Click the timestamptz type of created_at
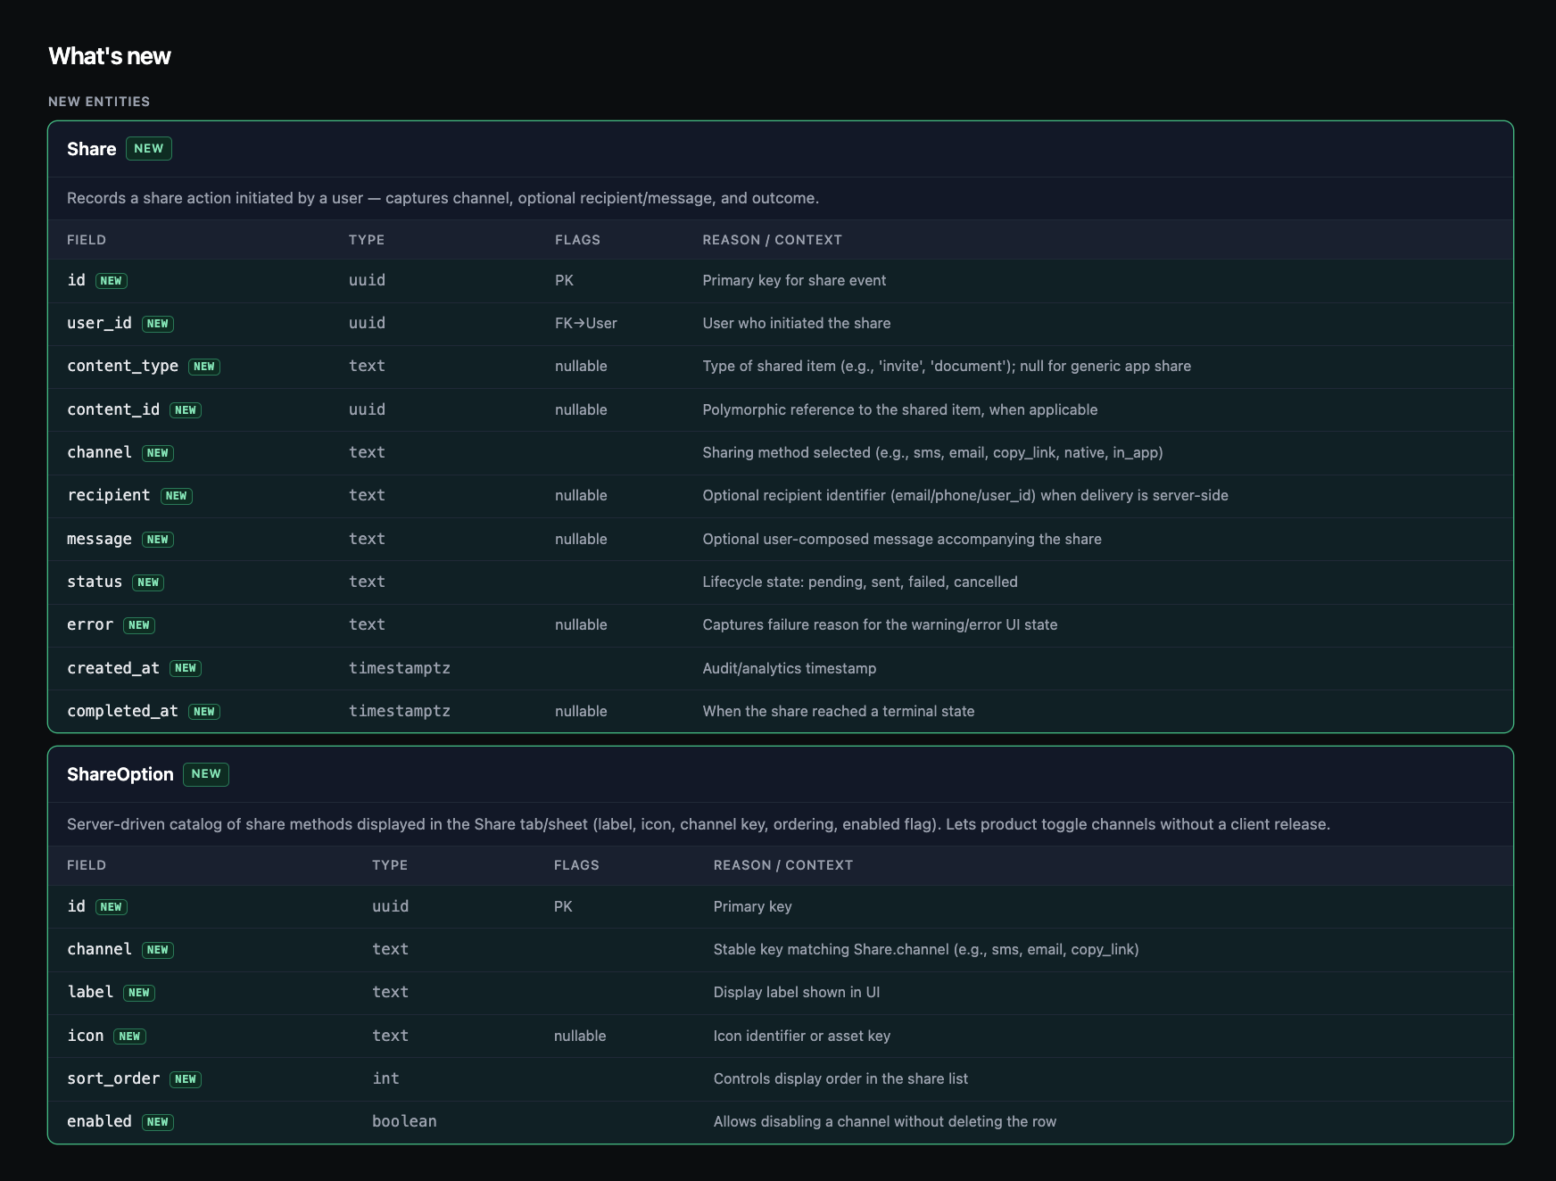 [400, 668]
